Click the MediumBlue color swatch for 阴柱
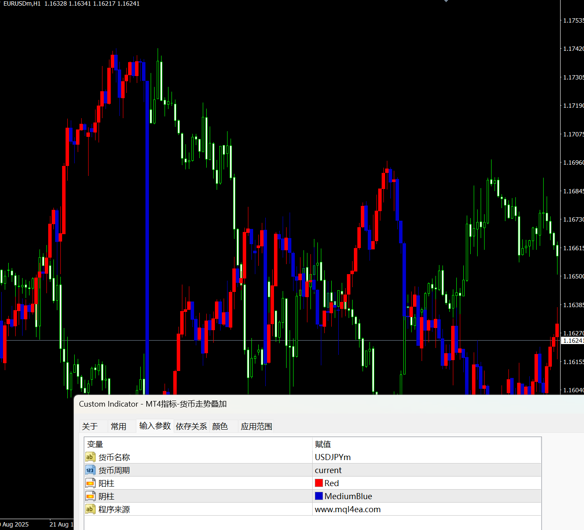 (319, 496)
